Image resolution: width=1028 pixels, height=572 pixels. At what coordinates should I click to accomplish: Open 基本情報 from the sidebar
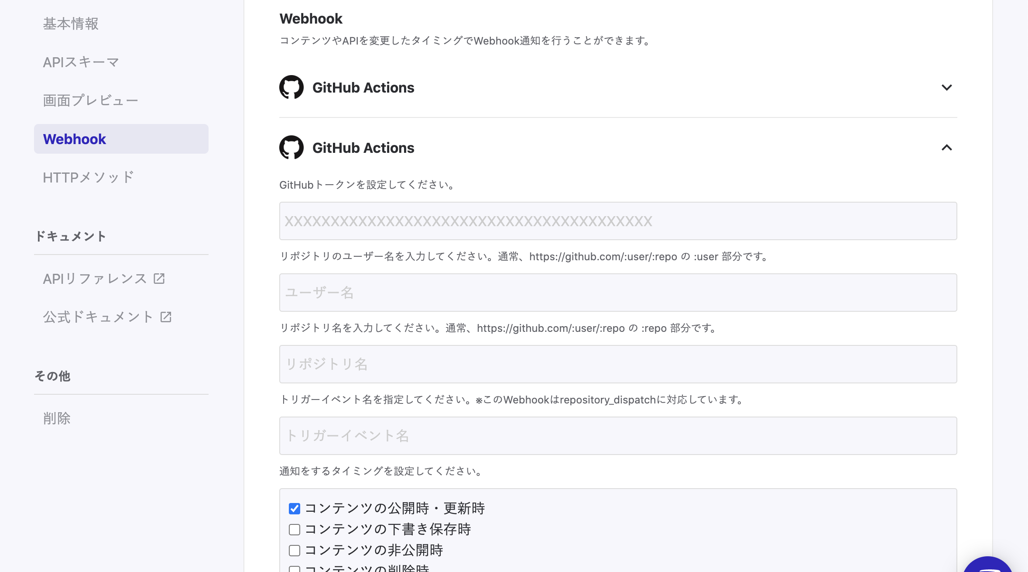pos(70,24)
